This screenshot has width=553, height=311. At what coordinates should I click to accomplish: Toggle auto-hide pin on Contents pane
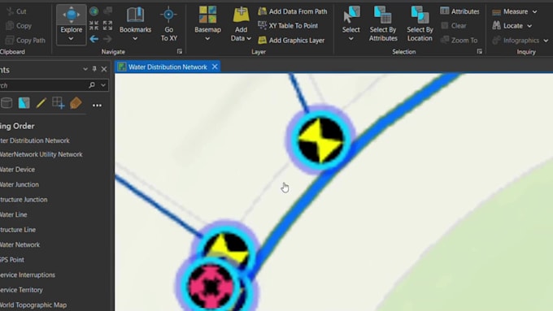coord(94,69)
